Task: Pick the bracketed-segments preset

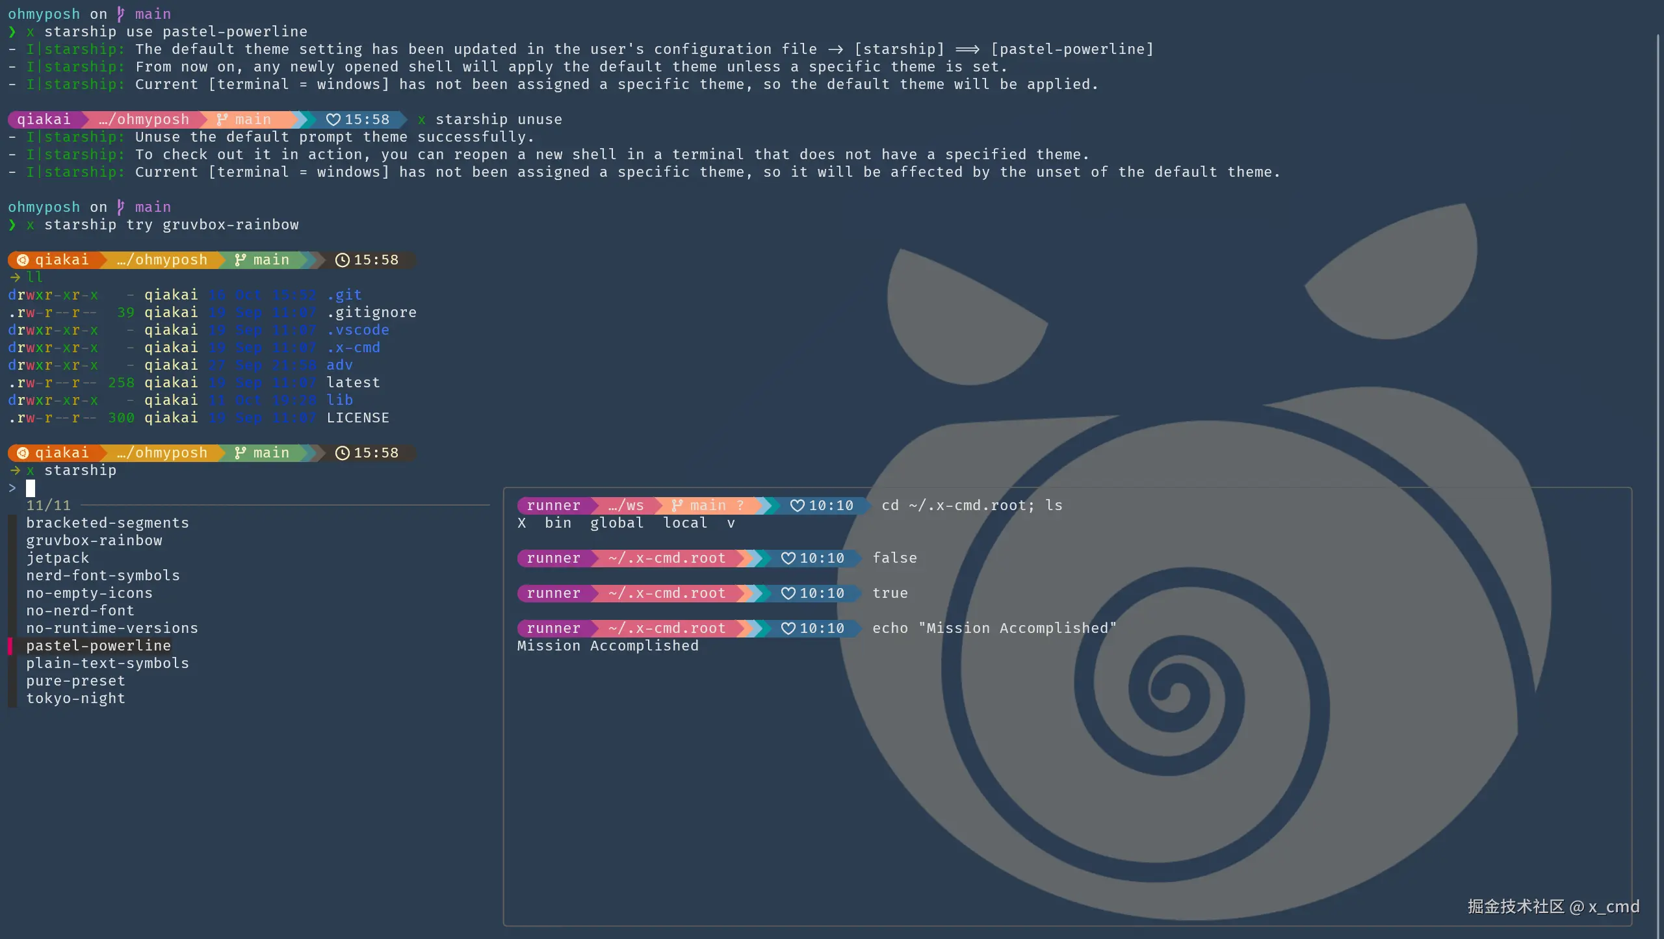Action: click(107, 523)
